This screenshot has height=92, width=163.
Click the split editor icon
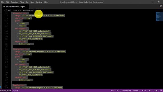coord(161,6)
